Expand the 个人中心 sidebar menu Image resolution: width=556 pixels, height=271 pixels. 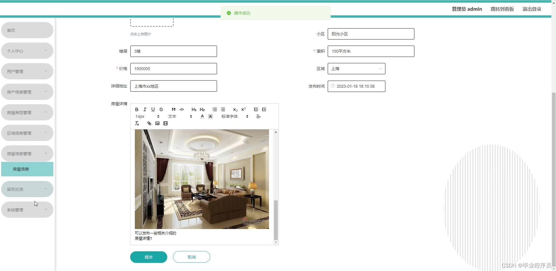coord(27,51)
